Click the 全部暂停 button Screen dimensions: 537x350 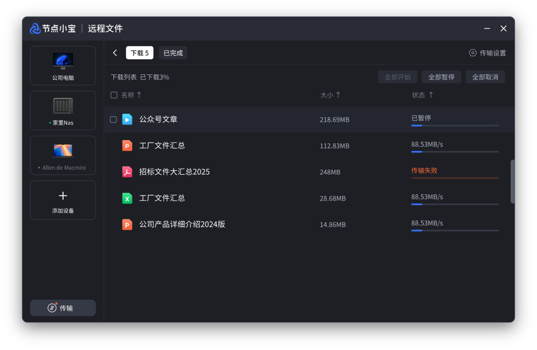pyautogui.click(x=441, y=76)
